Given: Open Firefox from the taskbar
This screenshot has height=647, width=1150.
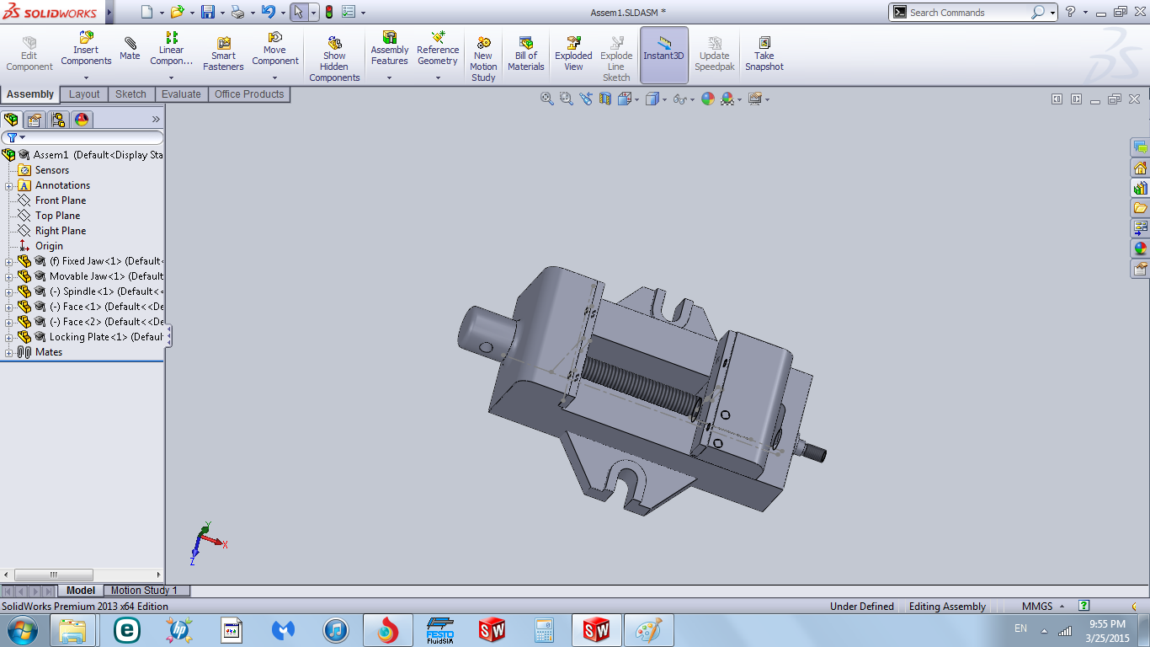Looking at the screenshot, I should [387, 629].
